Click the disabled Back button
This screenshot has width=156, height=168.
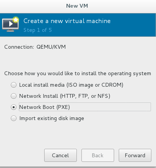pos(98,155)
